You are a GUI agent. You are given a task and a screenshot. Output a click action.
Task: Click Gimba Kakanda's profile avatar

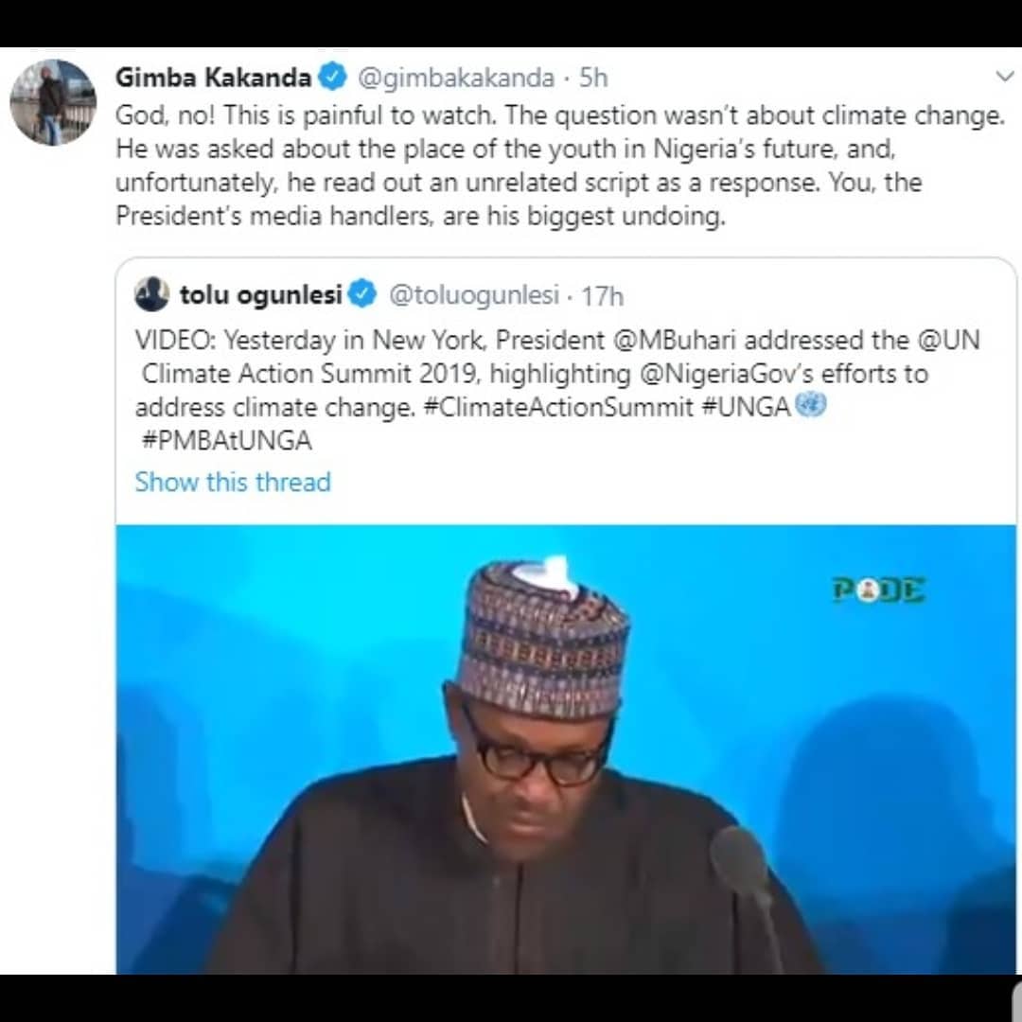tap(53, 102)
